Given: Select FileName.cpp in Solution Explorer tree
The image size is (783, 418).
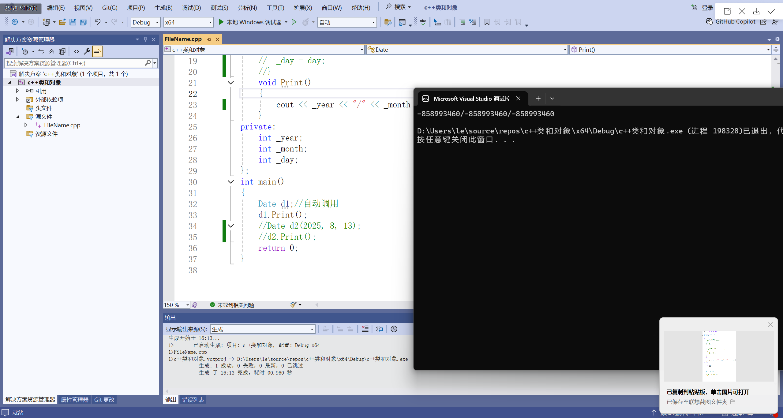Looking at the screenshot, I should [x=62, y=125].
